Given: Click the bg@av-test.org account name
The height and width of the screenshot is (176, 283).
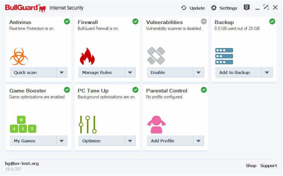Looking at the screenshot, I should (x=22, y=163).
